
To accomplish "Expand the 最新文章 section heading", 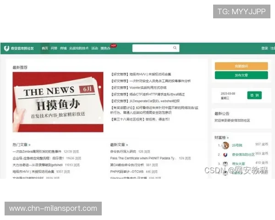I will (x=119, y=145).
